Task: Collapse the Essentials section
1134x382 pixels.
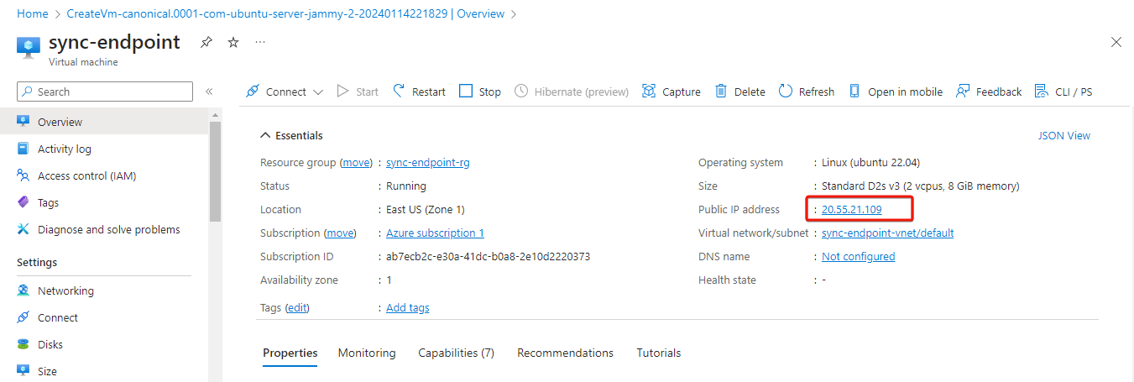Action: pos(291,135)
